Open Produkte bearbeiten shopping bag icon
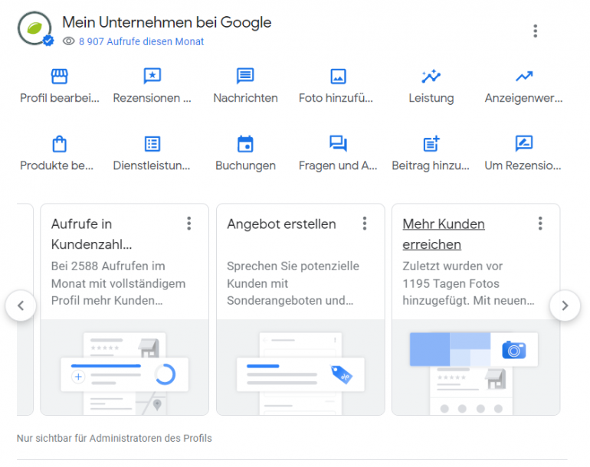590x467 pixels. tap(59, 144)
